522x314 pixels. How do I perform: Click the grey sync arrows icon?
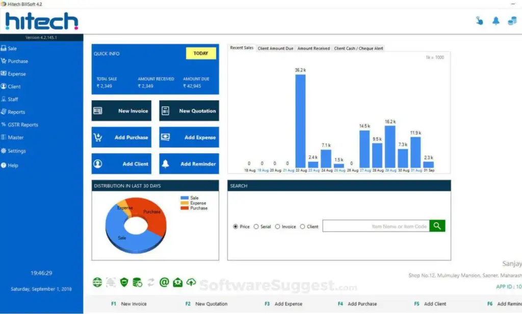(151, 282)
